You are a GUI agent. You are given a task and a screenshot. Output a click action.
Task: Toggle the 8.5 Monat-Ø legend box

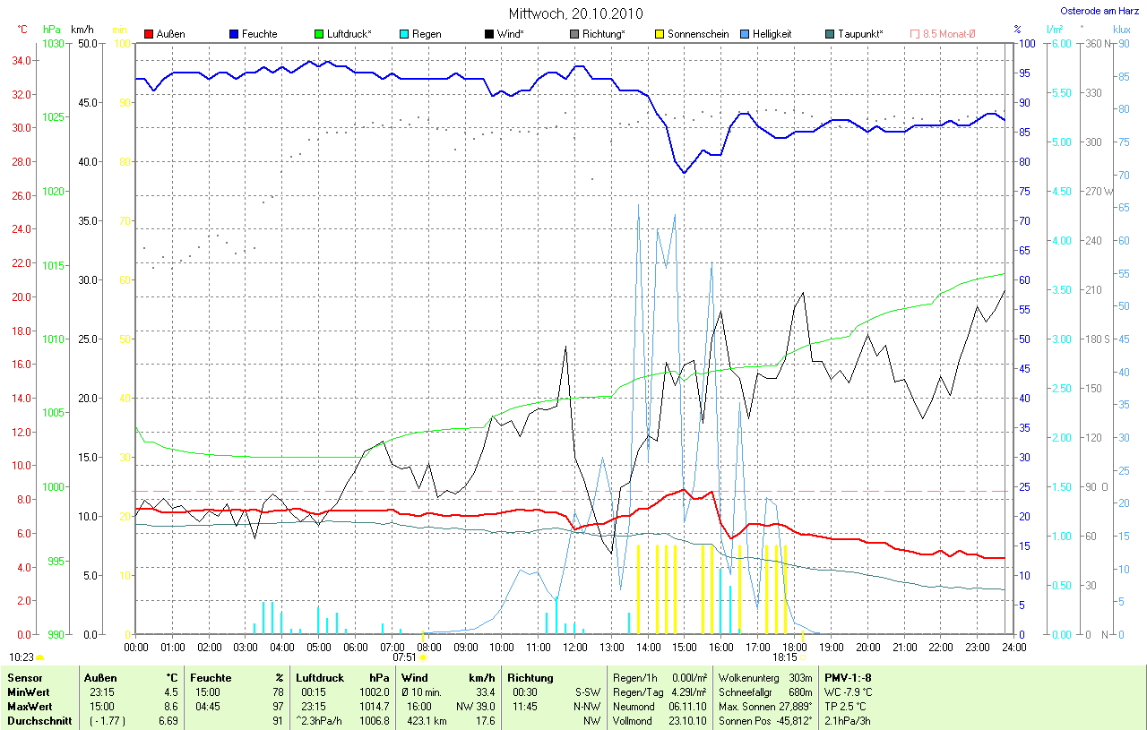[x=915, y=34]
